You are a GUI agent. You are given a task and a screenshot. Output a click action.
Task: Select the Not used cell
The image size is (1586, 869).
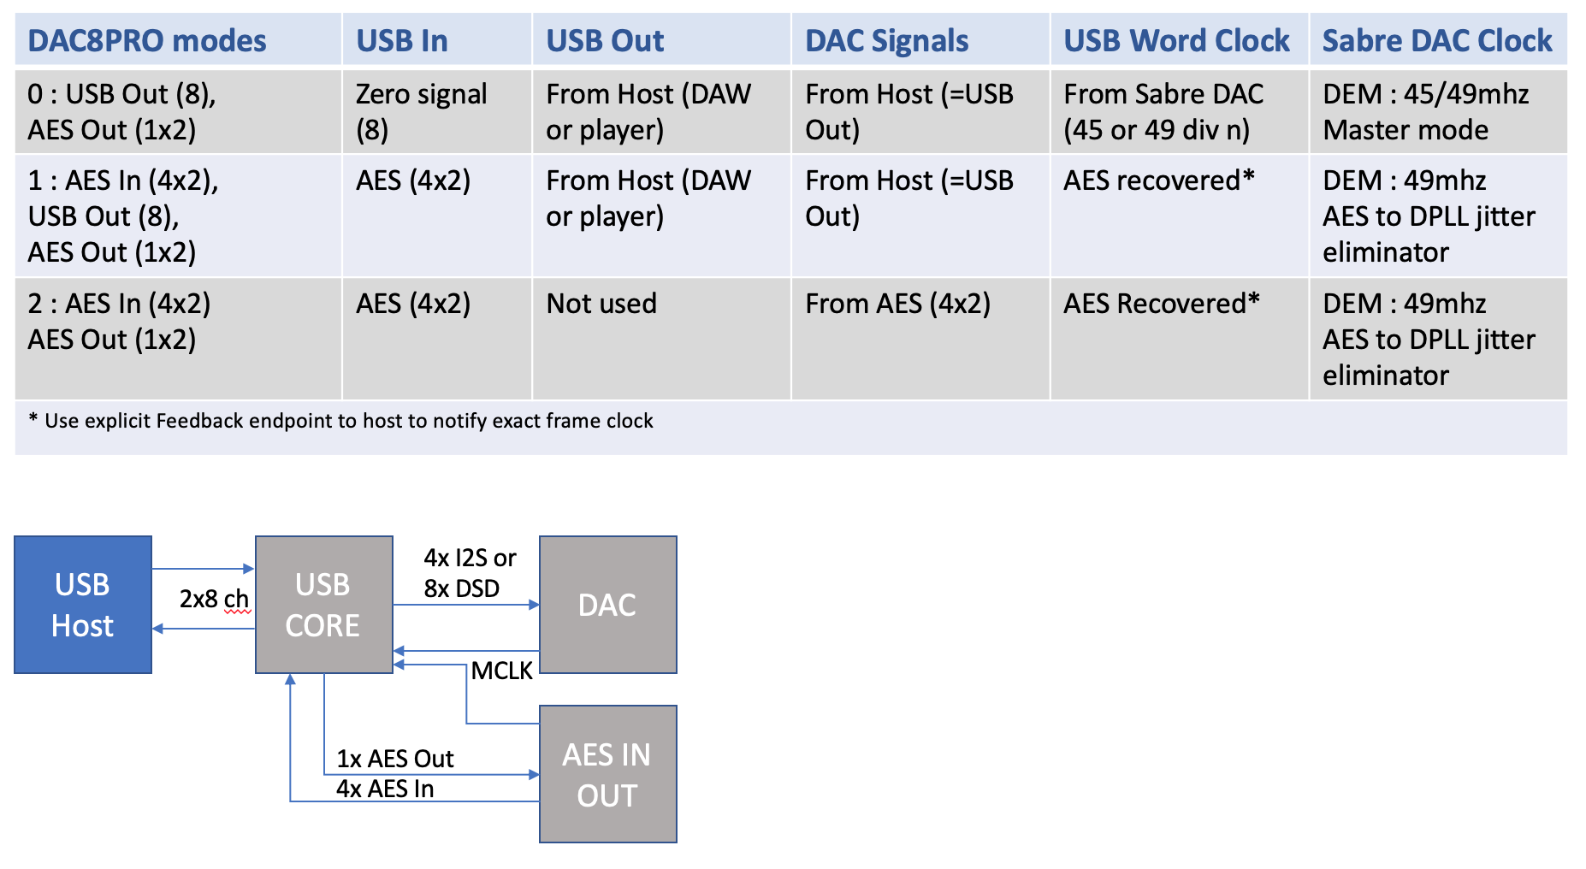[661, 339]
